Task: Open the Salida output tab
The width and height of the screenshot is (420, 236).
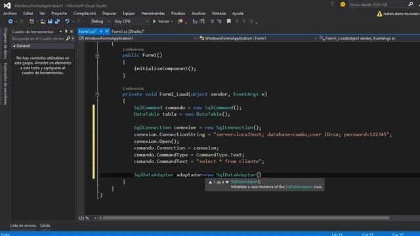Action: [45, 226]
